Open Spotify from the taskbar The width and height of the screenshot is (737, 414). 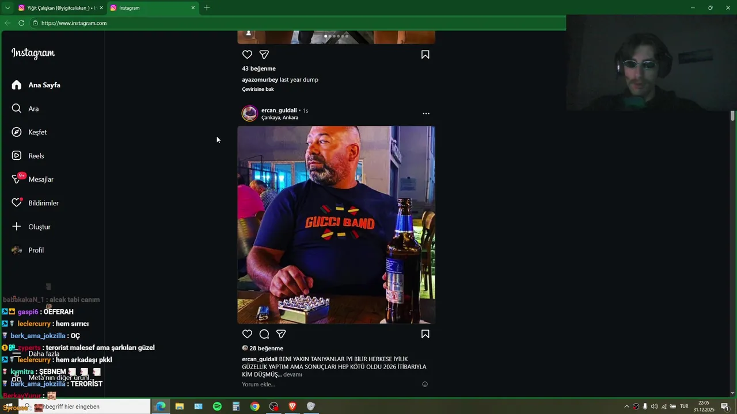click(x=217, y=407)
